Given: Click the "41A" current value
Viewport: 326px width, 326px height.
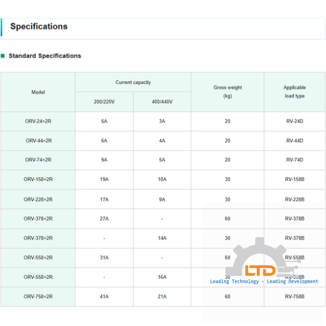Looking at the screenshot, I should [x=104, y=296].
